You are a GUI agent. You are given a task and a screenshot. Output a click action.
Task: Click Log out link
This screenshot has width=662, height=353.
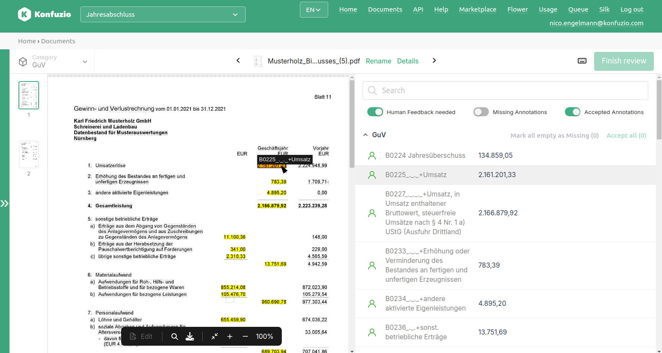[x=632, y=9]
